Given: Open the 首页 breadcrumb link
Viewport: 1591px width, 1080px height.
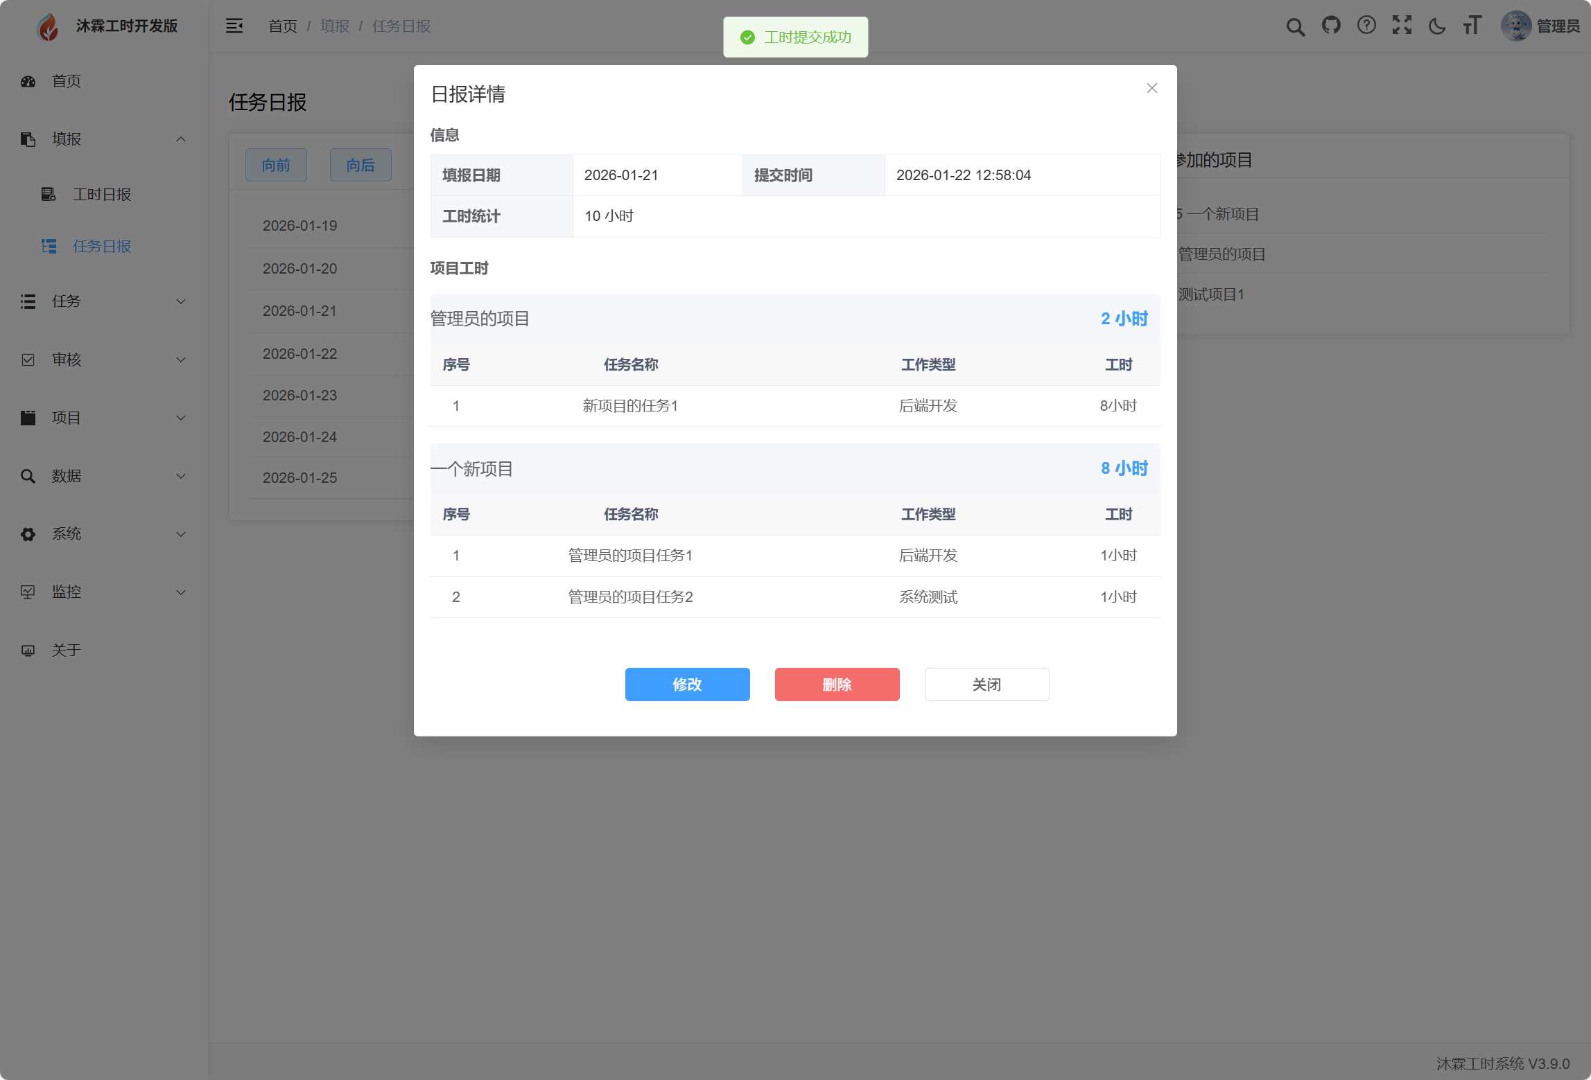Looking at the screenshot, I should pos(281,26).
